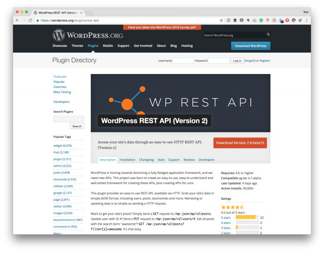This screenshot has width=324, height=253.
Task: Click the secure padlock icon in address bar
Action: (37, 20)
